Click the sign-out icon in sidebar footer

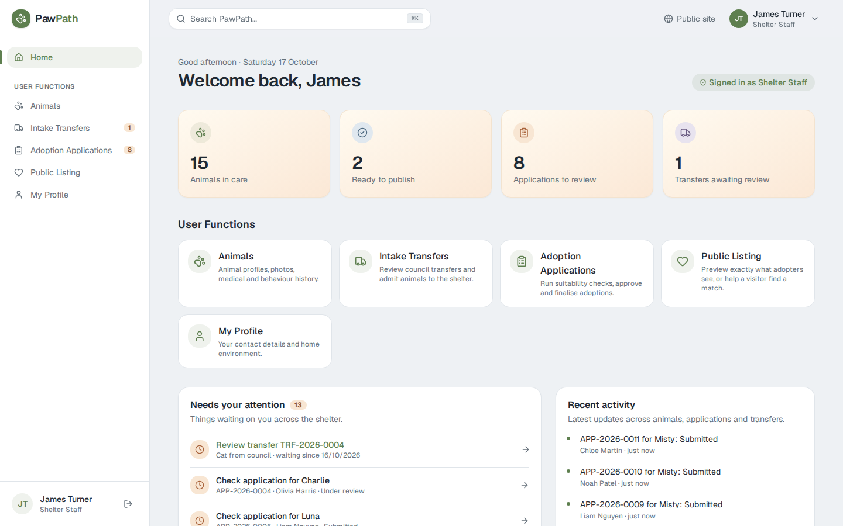pos(128,504)
